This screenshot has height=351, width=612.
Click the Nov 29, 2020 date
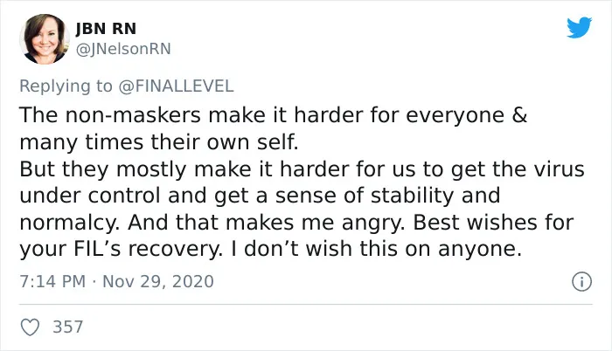point(158,282)
